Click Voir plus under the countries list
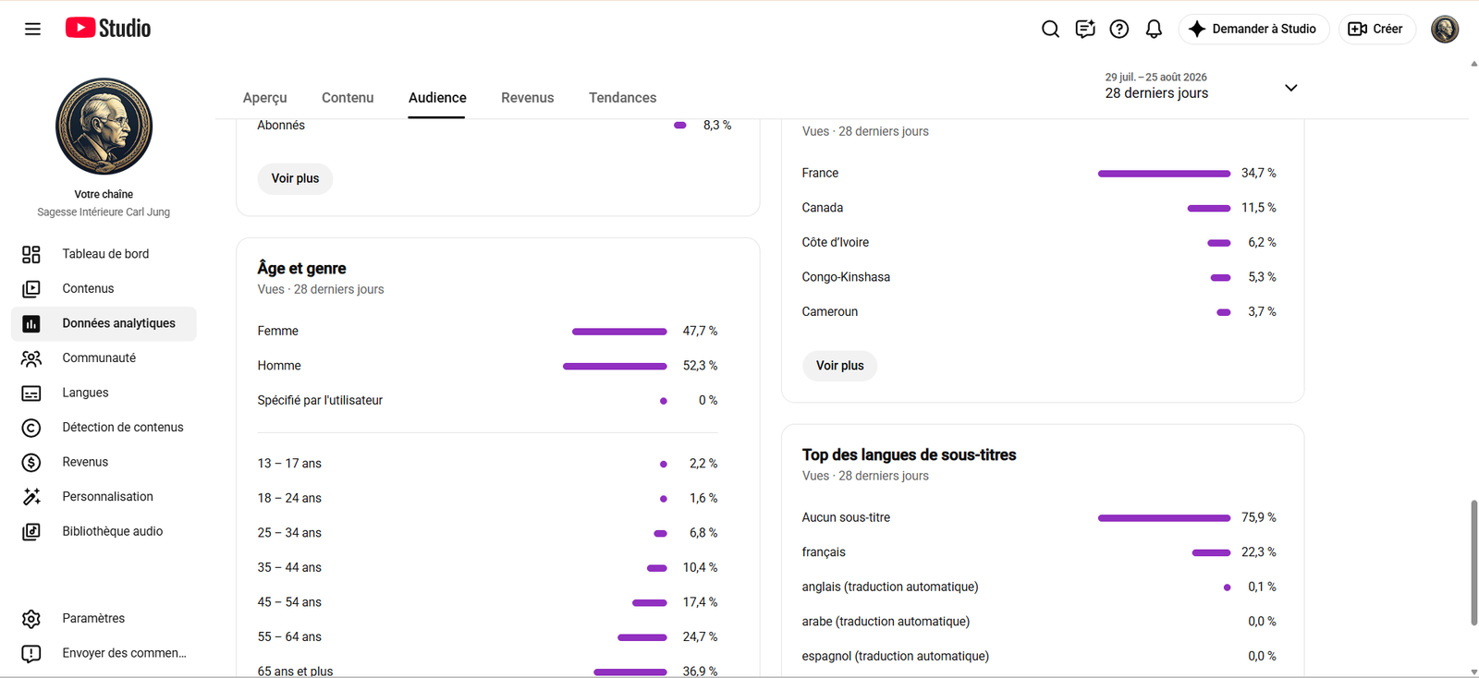Image resolution: width=1479 pixels, height=678 pixels. [x=840, y=366]
